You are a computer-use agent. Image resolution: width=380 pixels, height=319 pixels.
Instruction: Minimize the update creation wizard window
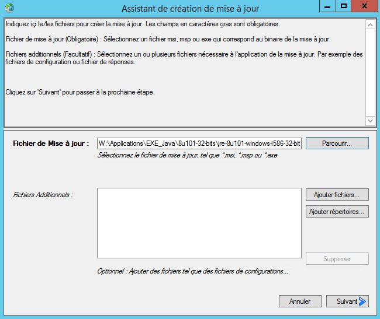tap(329, 6)
